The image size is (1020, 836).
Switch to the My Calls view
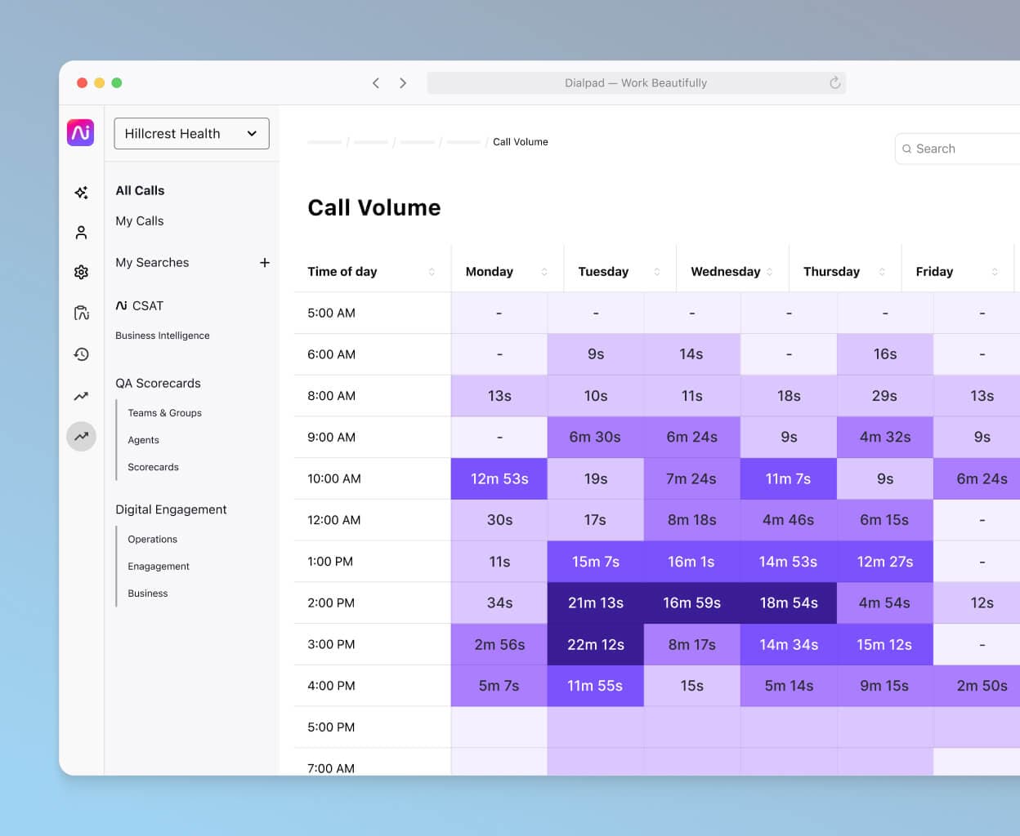pos(139,220)
